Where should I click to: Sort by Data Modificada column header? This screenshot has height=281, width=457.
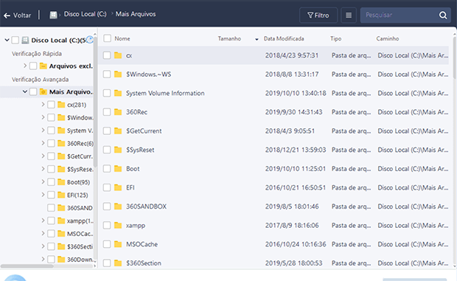pos(284,39)
